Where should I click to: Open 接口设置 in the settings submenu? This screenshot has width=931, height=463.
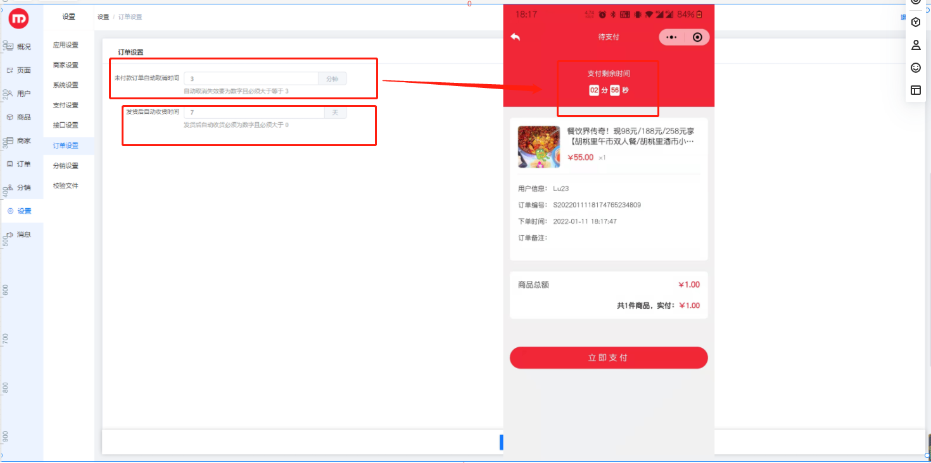coord(66,125)
